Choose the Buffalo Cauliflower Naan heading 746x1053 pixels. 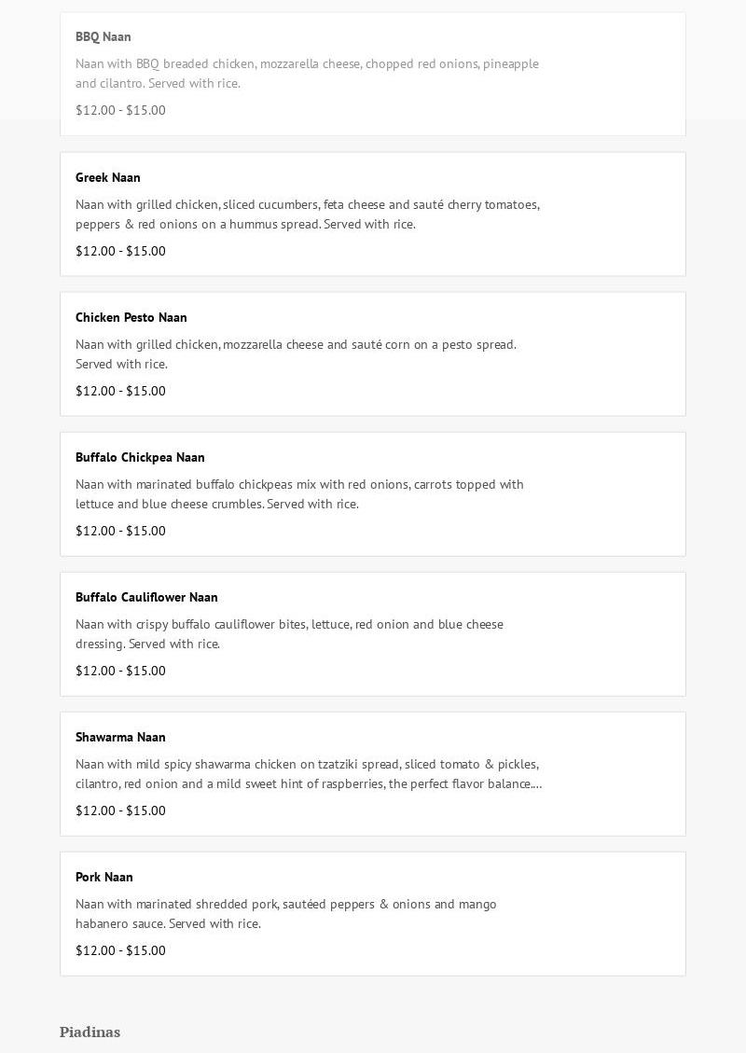coord(146,597)
